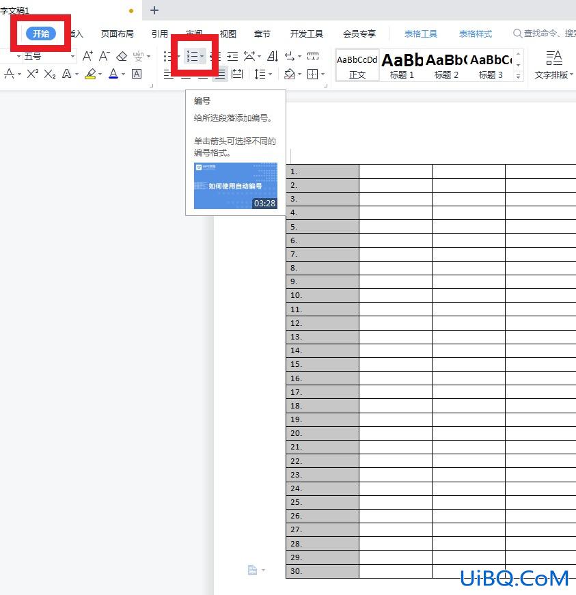Viewport: 576px width, 595px height.
Task: Click the tab stops ruler icon
Action: [x=313, y=56]
